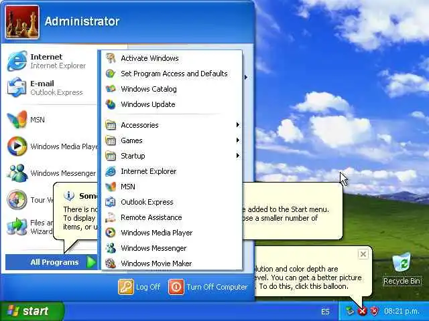Expand the Accessories submenu arrow
429x321 pixels.
[x=238, y=125]
